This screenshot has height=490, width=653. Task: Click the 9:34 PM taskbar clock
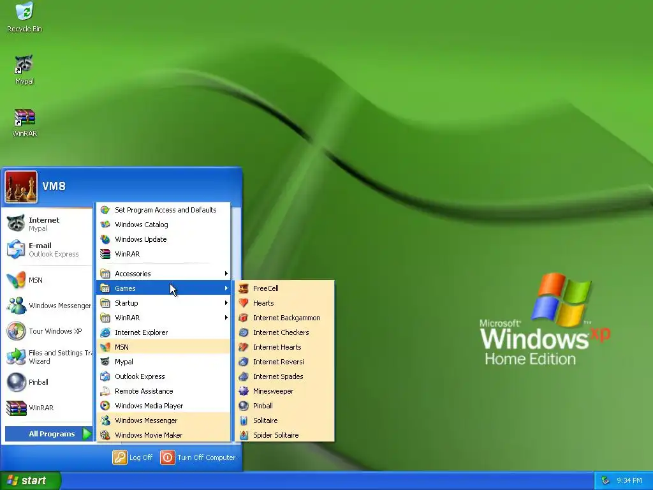click(629, 481)
